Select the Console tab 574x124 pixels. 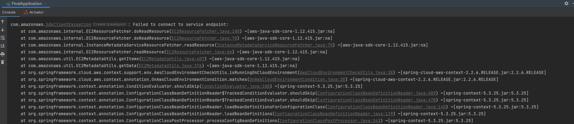[9, 12]
